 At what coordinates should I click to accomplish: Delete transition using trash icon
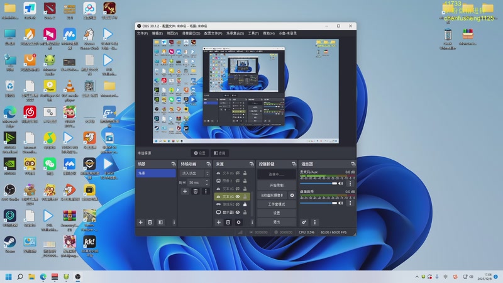coord(196,191)
